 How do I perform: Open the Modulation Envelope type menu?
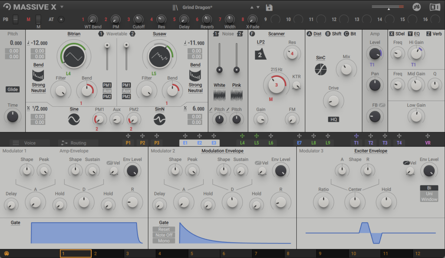coord(222,151)
